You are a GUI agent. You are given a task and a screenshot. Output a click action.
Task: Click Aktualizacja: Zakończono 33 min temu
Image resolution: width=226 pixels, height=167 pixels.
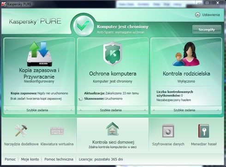(112, 93)
